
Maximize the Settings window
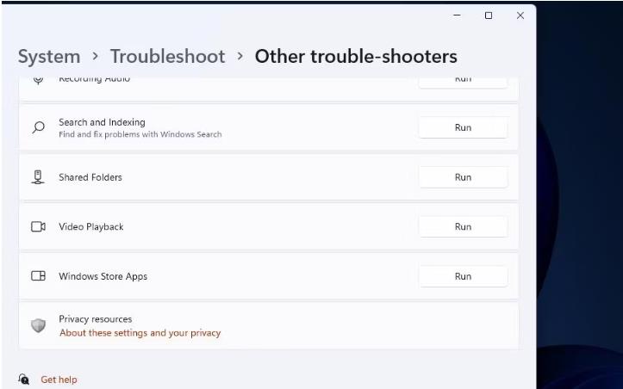pyautogui.click(x=489, y=15)
